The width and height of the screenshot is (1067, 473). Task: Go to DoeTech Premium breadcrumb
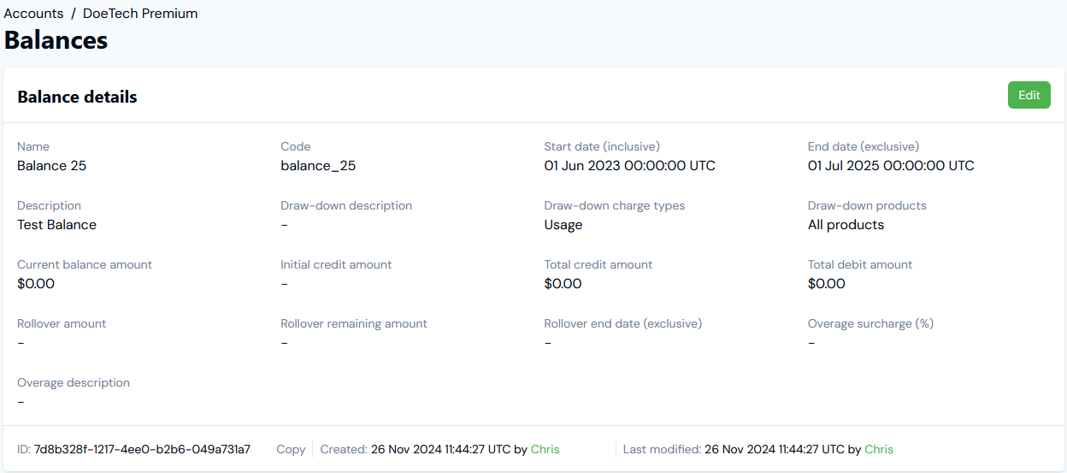point(140,14)
